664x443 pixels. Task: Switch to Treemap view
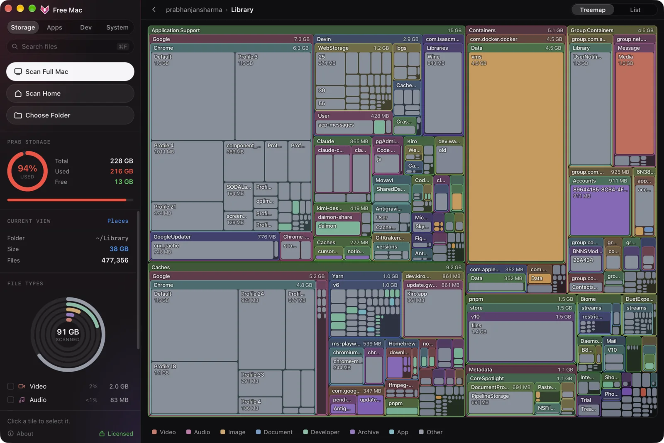click(x=593, y=10)
